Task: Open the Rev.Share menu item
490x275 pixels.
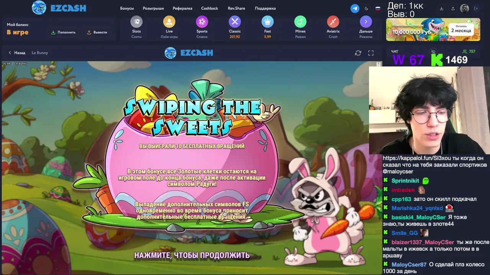Action: pos(236,8)
